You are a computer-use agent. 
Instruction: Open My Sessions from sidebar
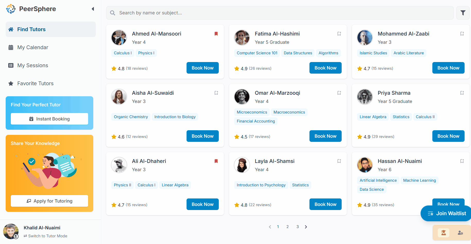point(33,65)
